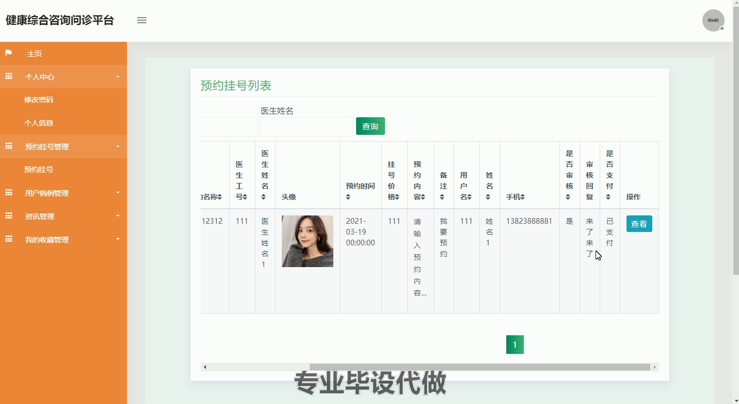This screenshot has width=739, height=404.
Task: Sort by 姓名 column arrows
Action: pos(488,197)
